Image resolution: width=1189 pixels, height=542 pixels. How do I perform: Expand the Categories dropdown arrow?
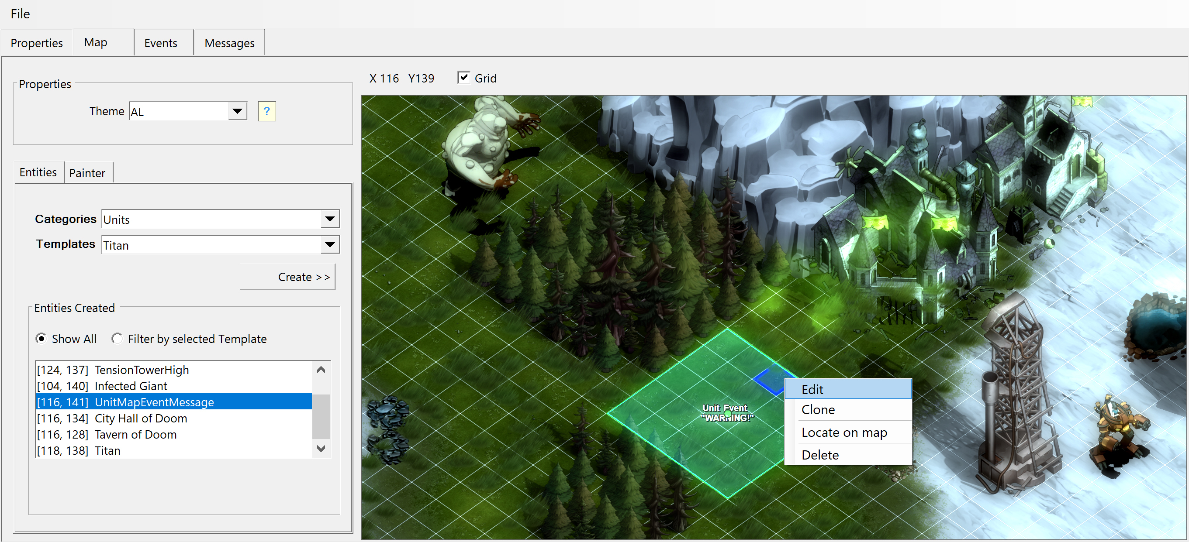tap(330, 219)
